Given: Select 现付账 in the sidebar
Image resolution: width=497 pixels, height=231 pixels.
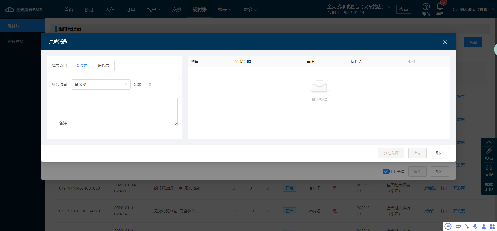Looking at the screenshot, I should tap(23, 26).
